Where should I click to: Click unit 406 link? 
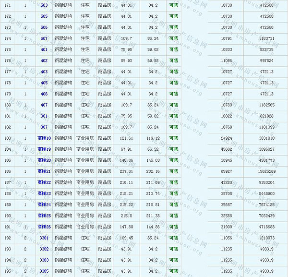click(x=44, y=94)
